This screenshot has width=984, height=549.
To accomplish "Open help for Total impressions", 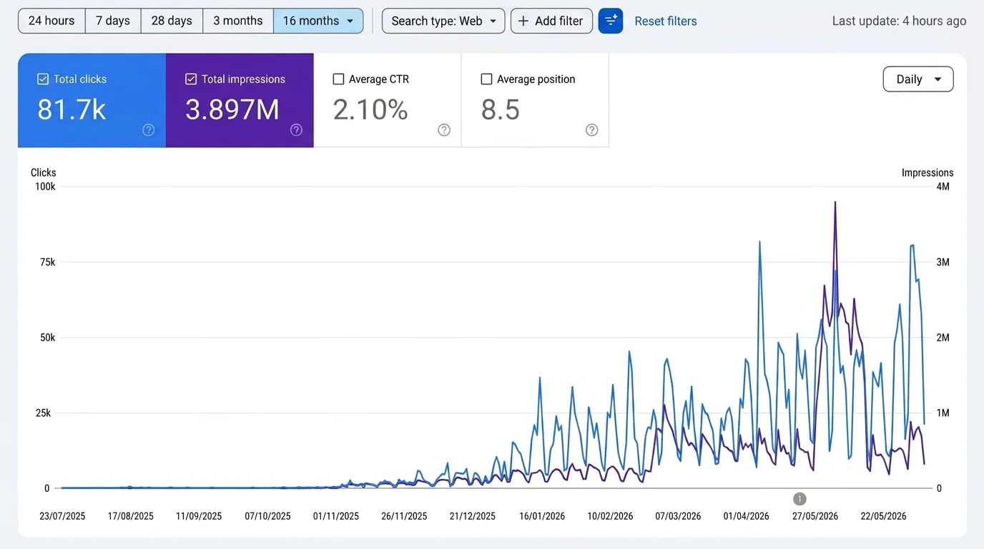I will coord(296,129).
